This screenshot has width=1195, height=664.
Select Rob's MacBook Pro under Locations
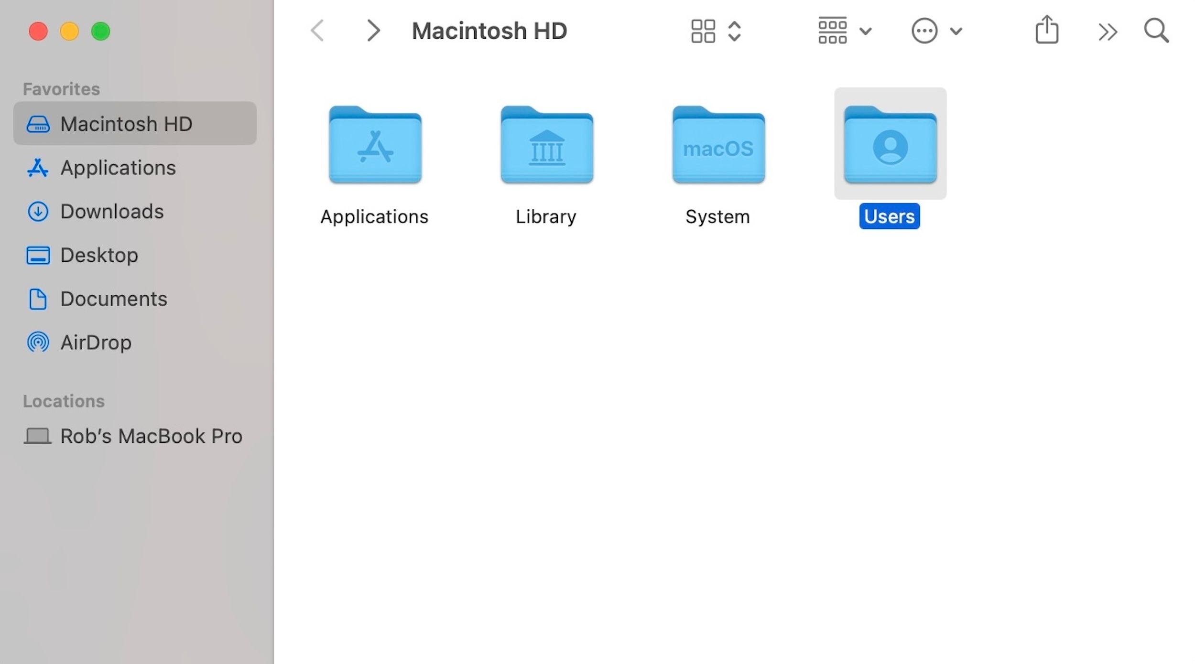point(135,436)
